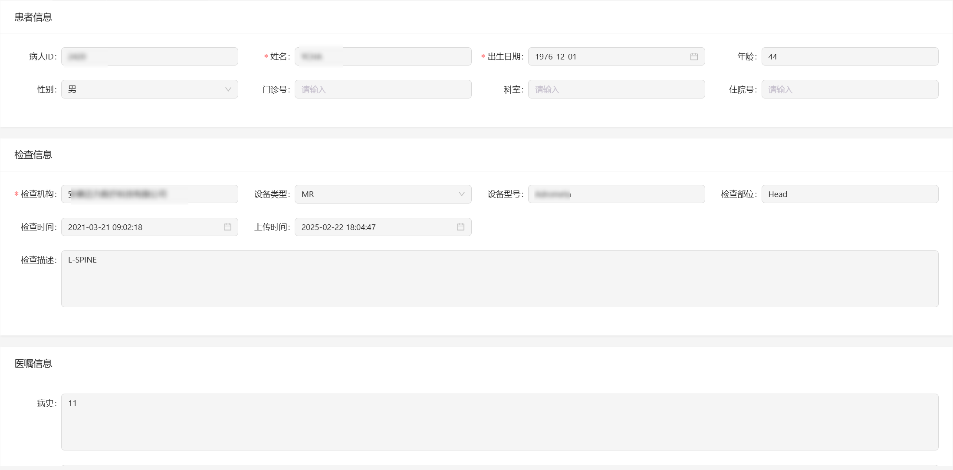Screen dimensions: 953x470
Task: Click the 1976-12-01 birth date text
Action: 555,57
